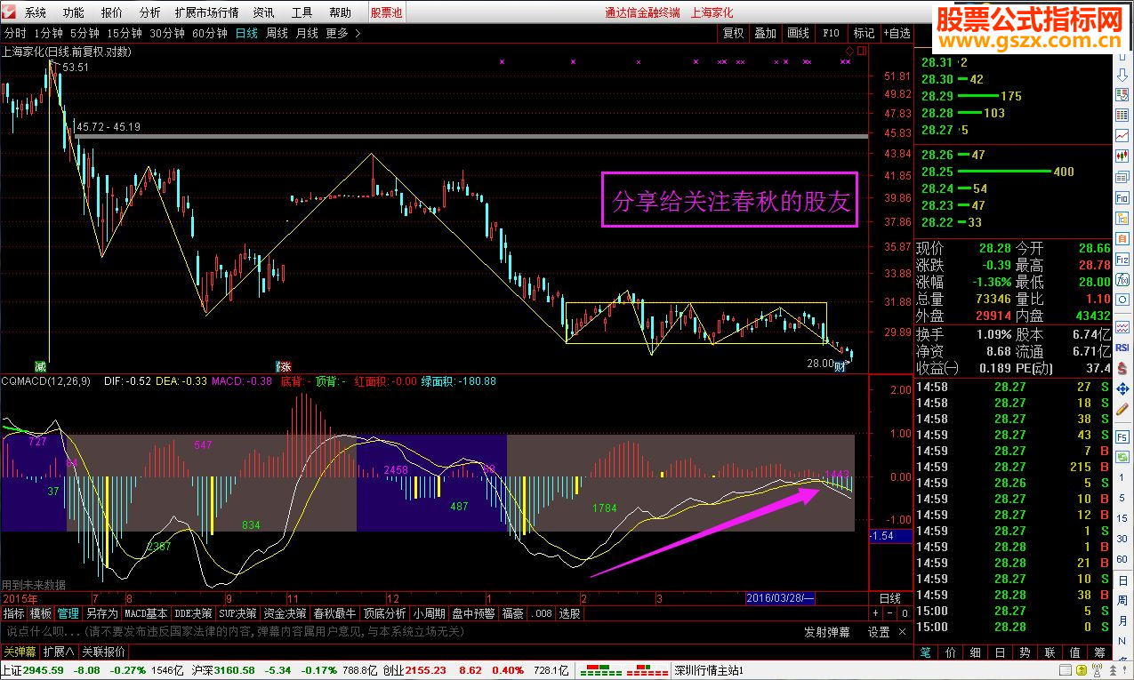The height and width of the screenshot is (680, 1134).
Task: Click the red S icon in sidebar
Action: pyautogui.click(x=1122, y=368)
